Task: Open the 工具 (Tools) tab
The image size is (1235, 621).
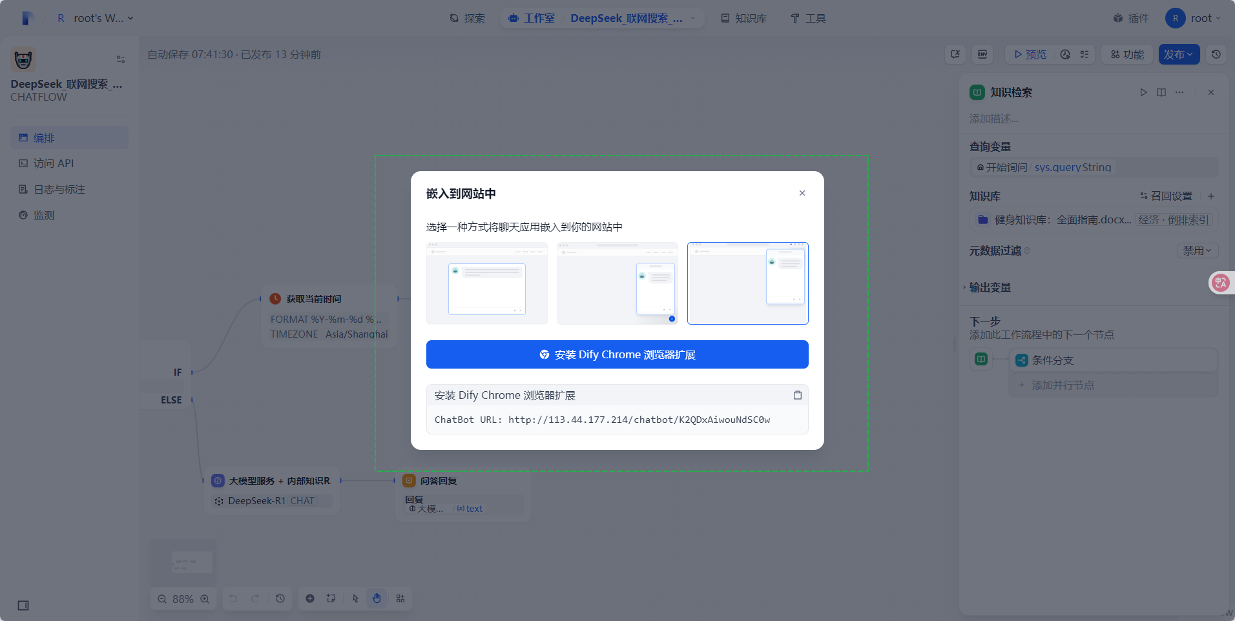Action: (x=808, y=18)
